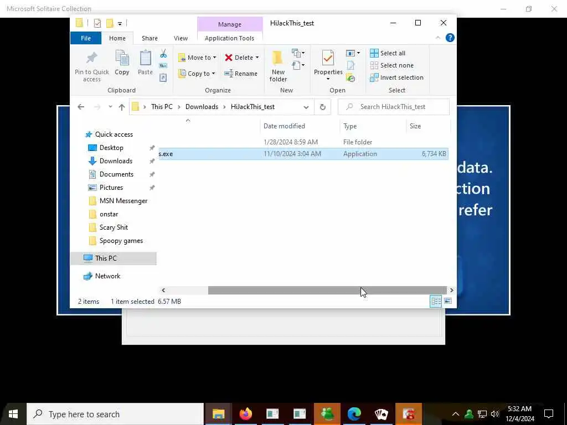The width and height of the screenshot is (567, 425).
Task: Click Rename in the Organize group
Action: click(x=241, y=74)
